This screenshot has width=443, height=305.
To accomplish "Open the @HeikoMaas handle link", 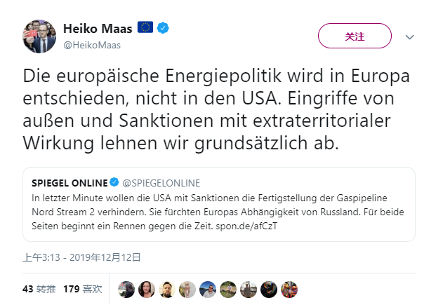I will point(92,45).
